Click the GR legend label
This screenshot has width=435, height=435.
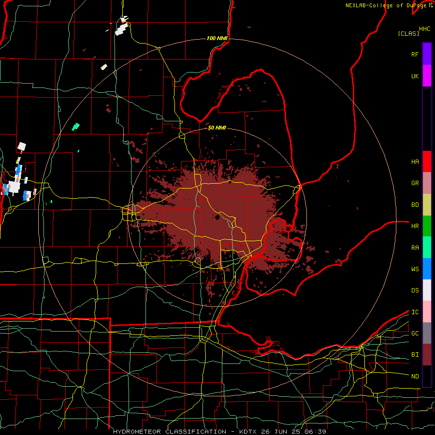(x=415, y=183)
